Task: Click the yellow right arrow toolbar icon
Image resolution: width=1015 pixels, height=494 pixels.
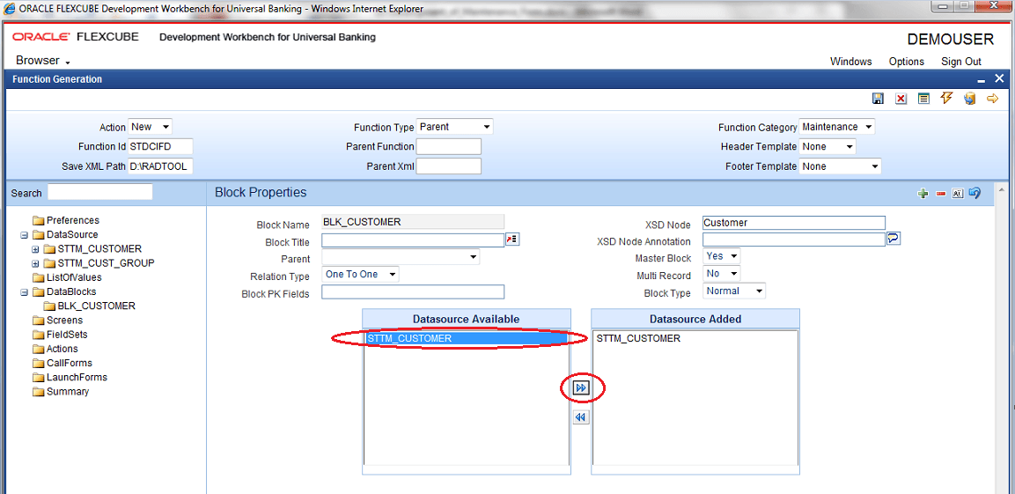Action: pos(992,99)
